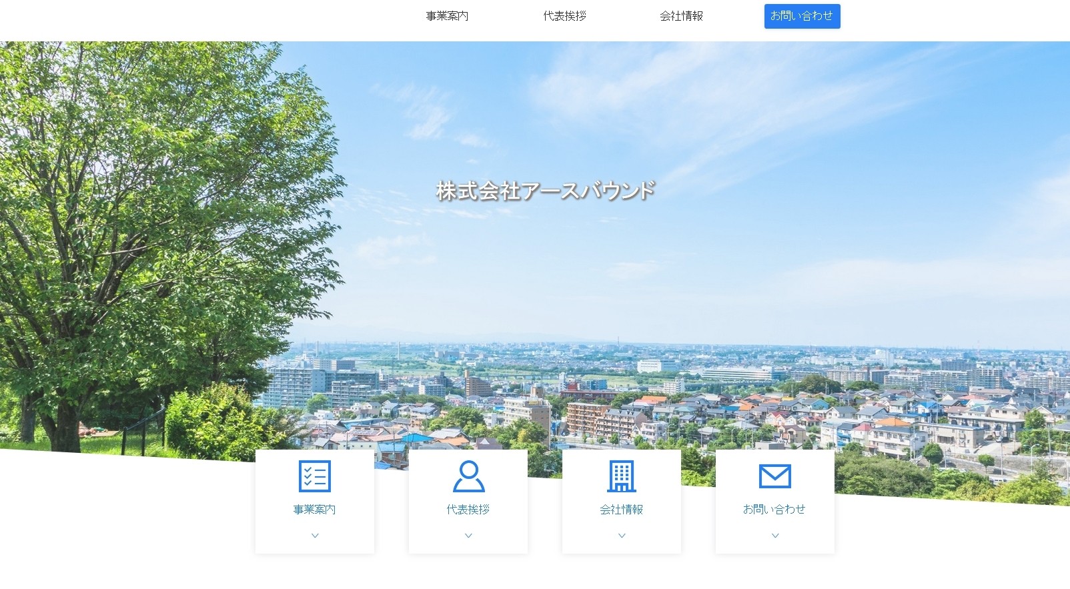Click the checklist icon for 事業案内
Image resolution: width=1070 pixels, height=589 pixels.
[314, 476]
